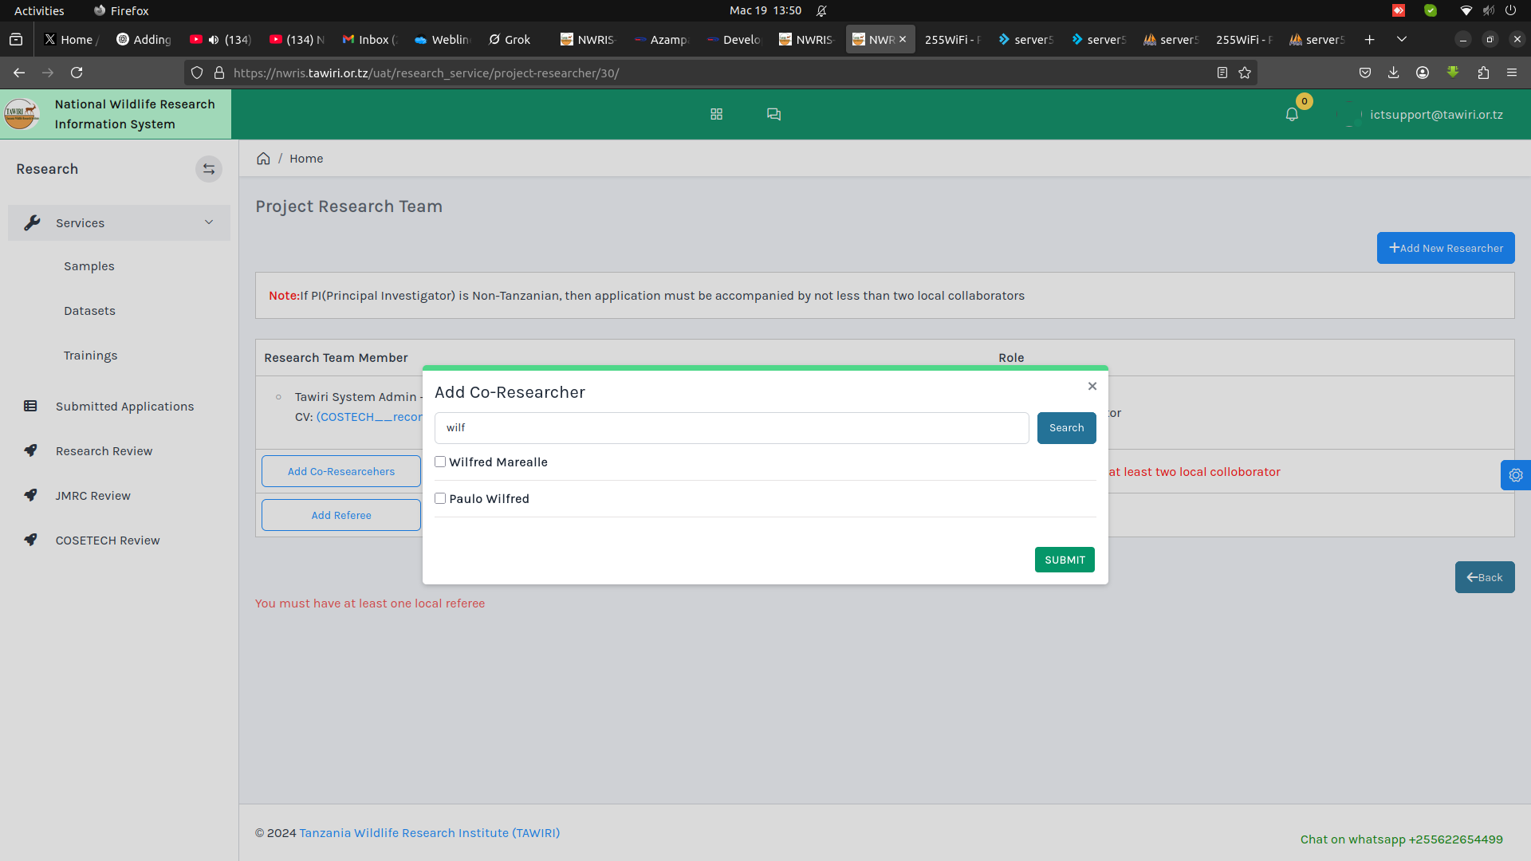The width and height of the screenshot is (1531, 861).
Task: Open Submitted Applications in sidebar
Action: [x=124, y=407]
